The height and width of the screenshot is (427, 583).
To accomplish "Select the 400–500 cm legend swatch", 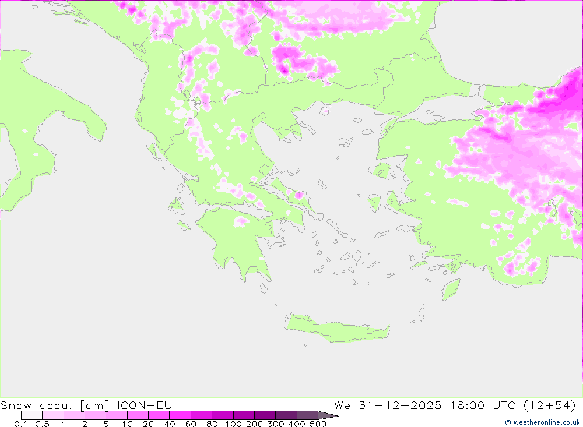I will (307, 415).
